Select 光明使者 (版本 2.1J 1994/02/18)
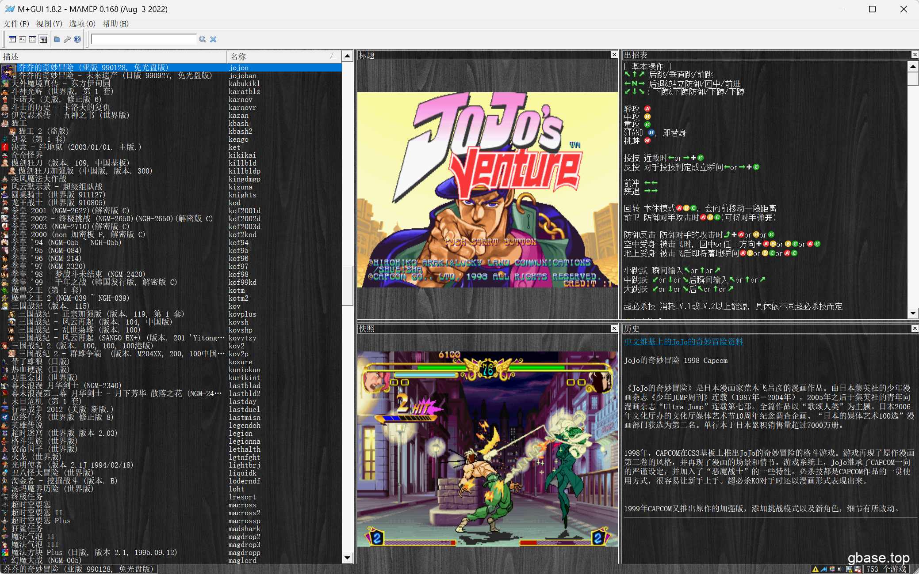 click(x=171, y=465)
